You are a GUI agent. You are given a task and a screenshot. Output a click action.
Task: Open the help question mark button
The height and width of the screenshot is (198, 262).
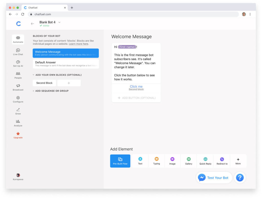tap(240, 177)
